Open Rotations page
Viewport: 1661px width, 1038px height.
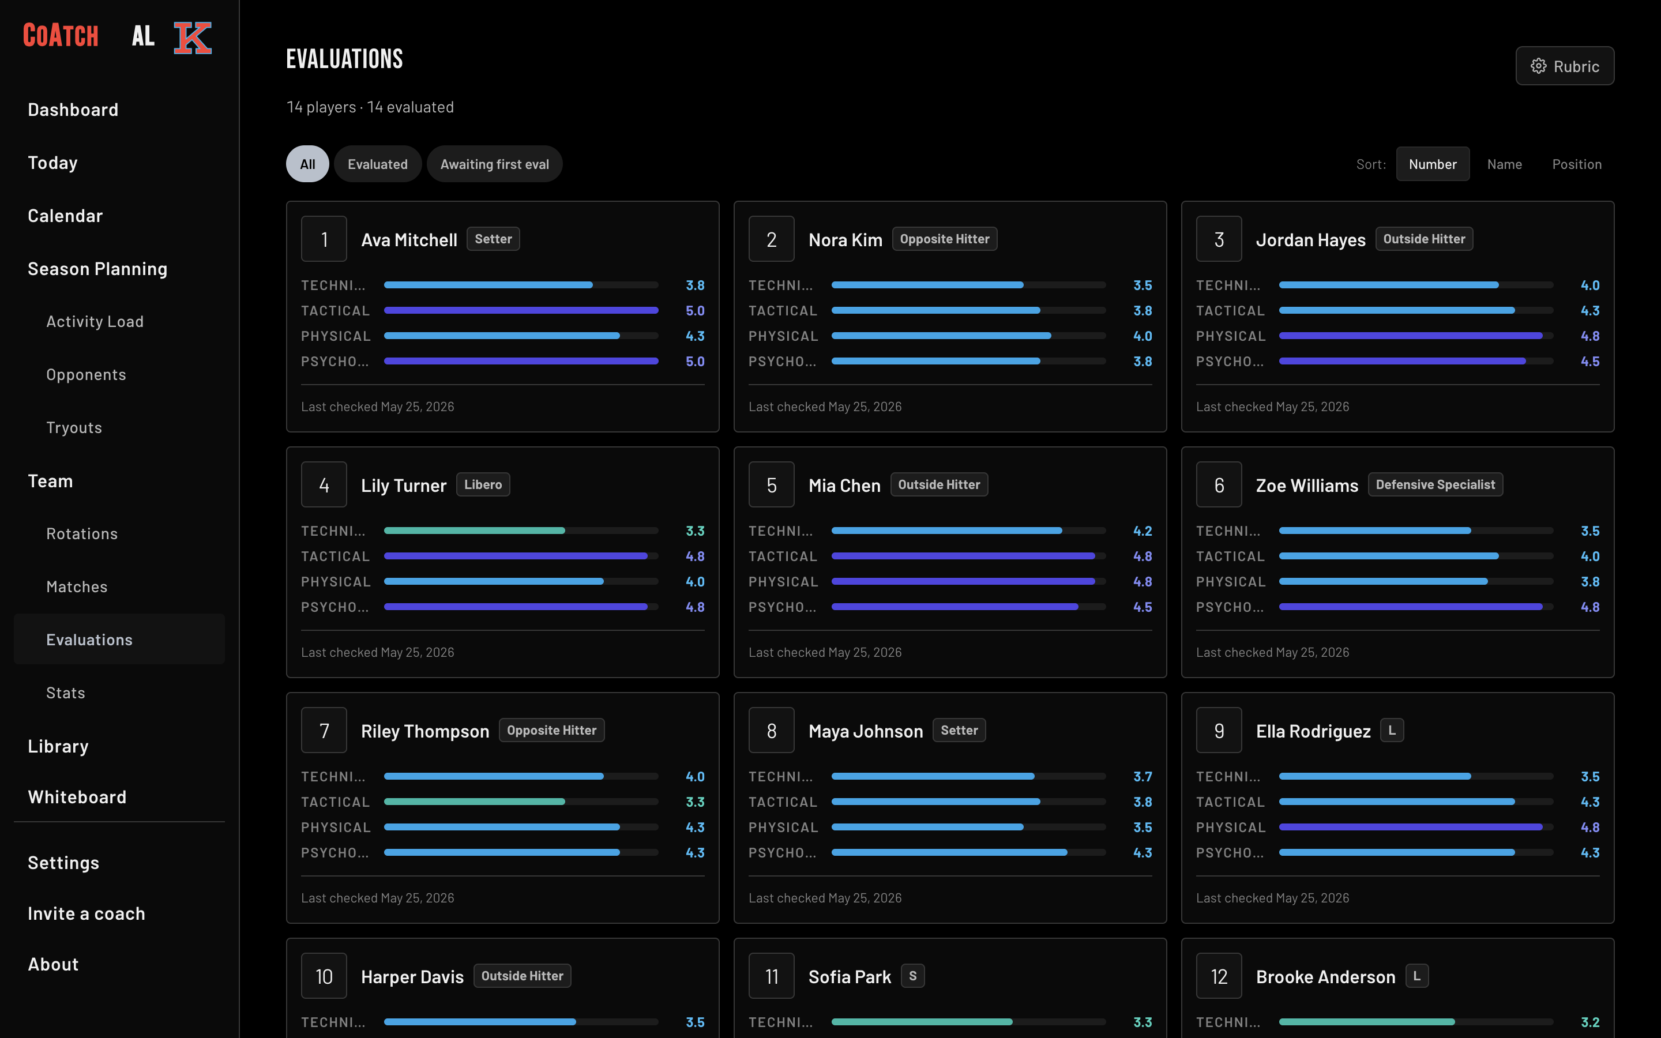point(119,533)
